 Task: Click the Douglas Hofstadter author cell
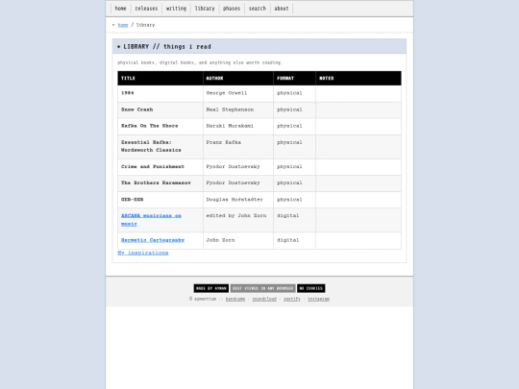238,200
